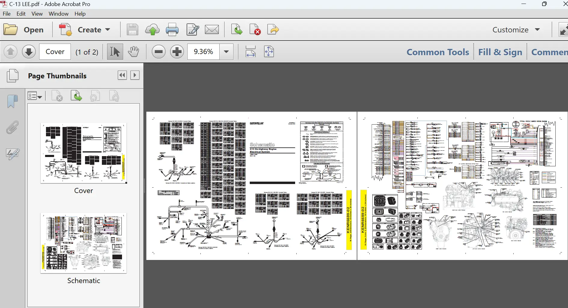Click the Schematic thumbnail label
This screenshot has width=568, height=308.
tap(84, 281)
